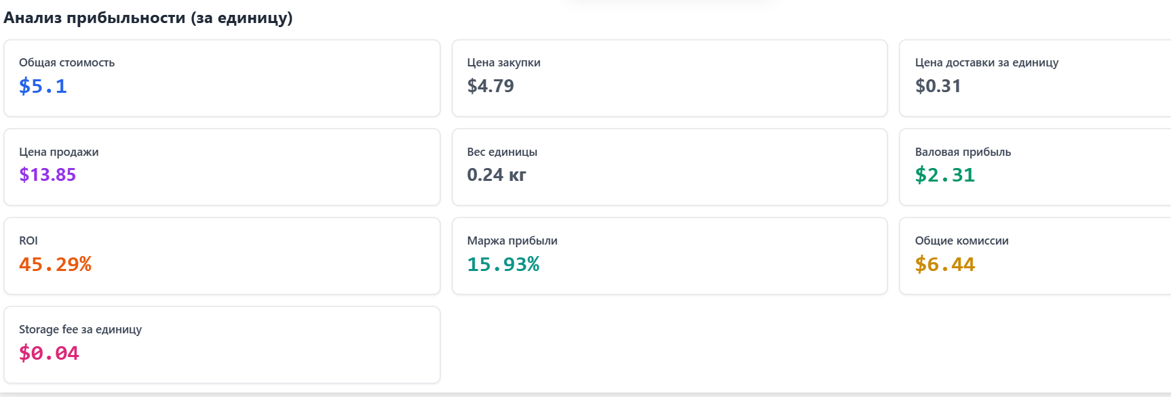
Task: Click the 'Валовая прибыль' label
Action: pyautogui.click(x=963, y=152)
